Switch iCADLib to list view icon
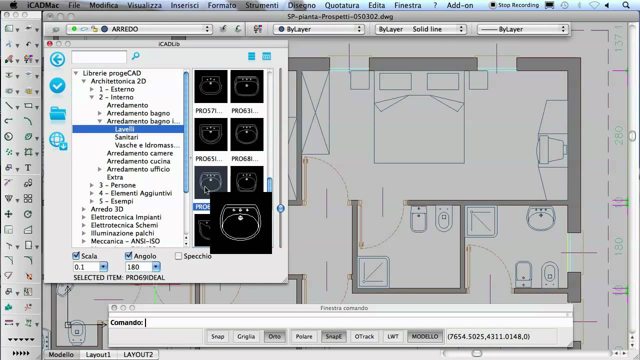 tap(251, 56)
